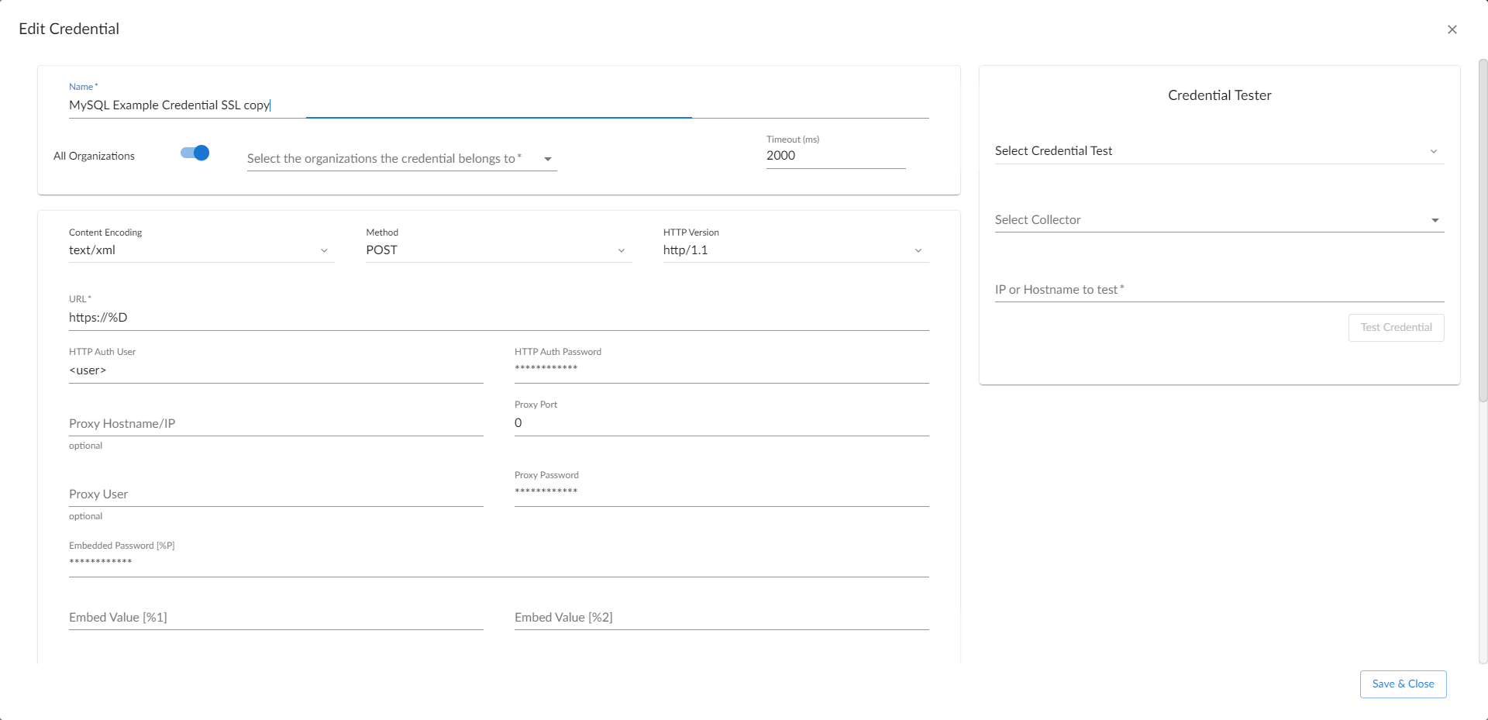This screenshot has height=720, width=1488.
Task: Click the credential Name field
Action: [x=498, y=105]
